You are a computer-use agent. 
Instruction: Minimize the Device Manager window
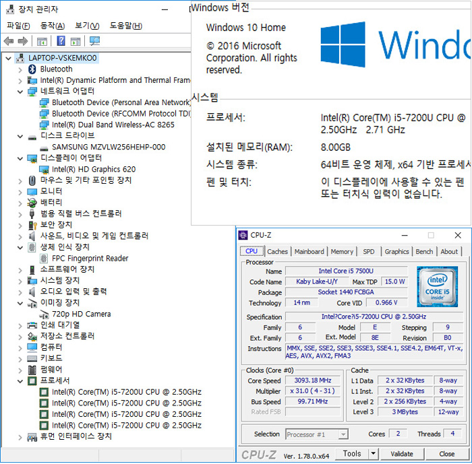coord(165,9)
